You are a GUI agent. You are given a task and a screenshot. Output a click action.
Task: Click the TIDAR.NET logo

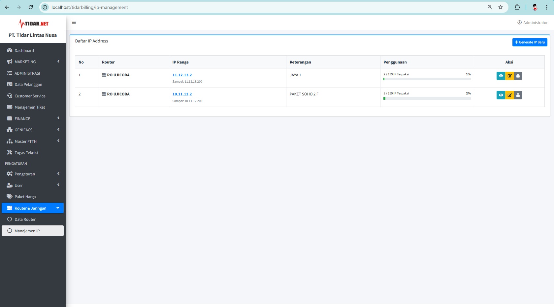pos(33,24)
